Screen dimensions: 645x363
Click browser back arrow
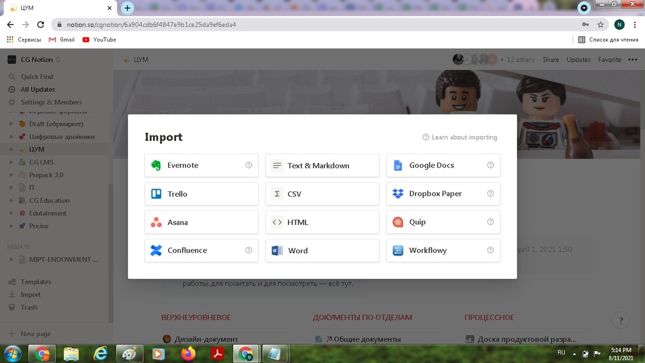tap(11, 25)
